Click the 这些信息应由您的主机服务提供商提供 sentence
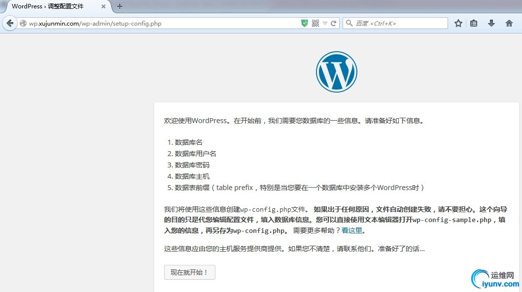The image size is (522, 292). (294, 249)
